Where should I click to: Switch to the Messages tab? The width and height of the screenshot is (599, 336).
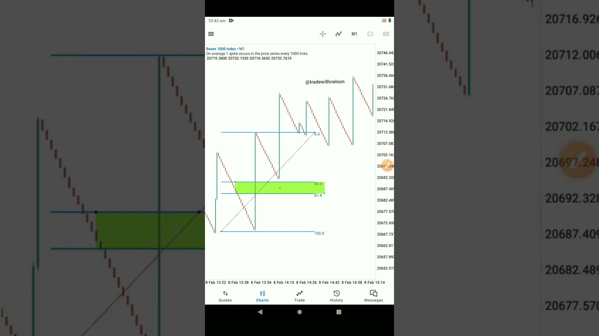[373, 296]
